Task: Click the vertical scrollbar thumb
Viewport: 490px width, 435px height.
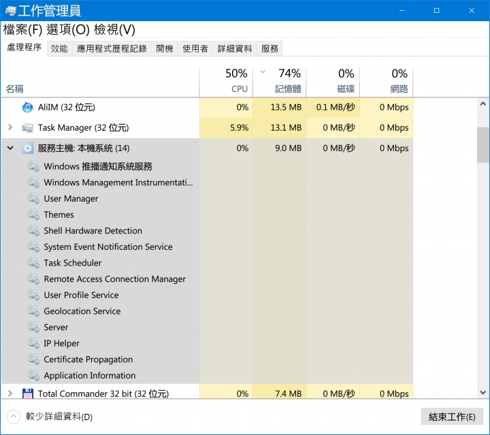Action: click(x=483, y=145)
